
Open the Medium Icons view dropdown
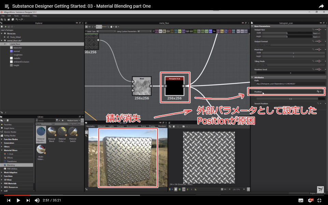click(73, 121)
